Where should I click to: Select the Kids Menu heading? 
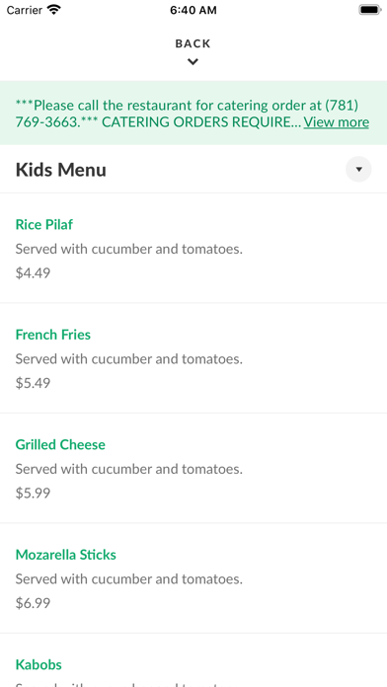pyautogui.click(x=61, y=170)
